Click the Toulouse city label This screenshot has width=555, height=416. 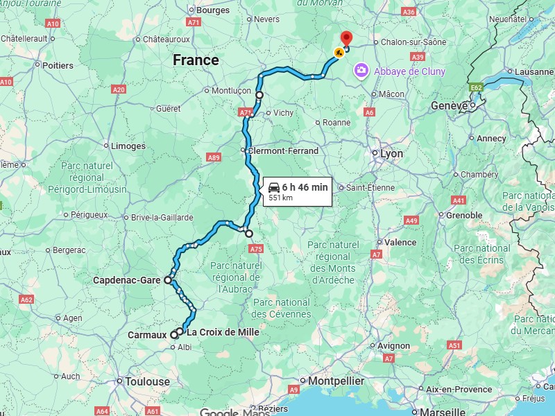pyautogui.click(x=147, y=382)
